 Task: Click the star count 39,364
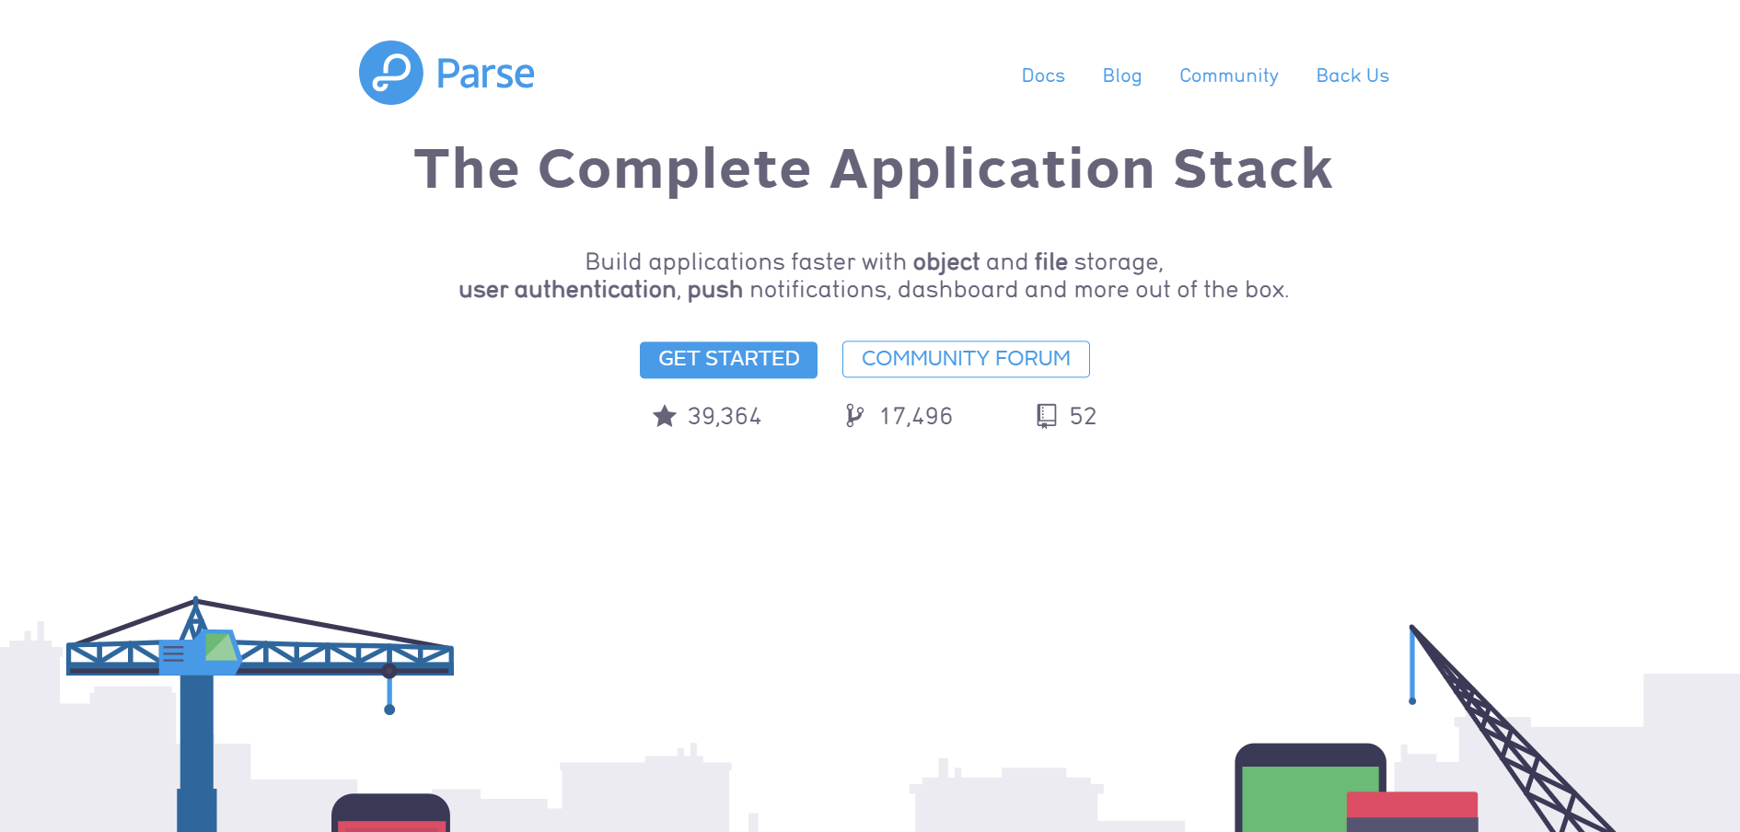[725, 417]
